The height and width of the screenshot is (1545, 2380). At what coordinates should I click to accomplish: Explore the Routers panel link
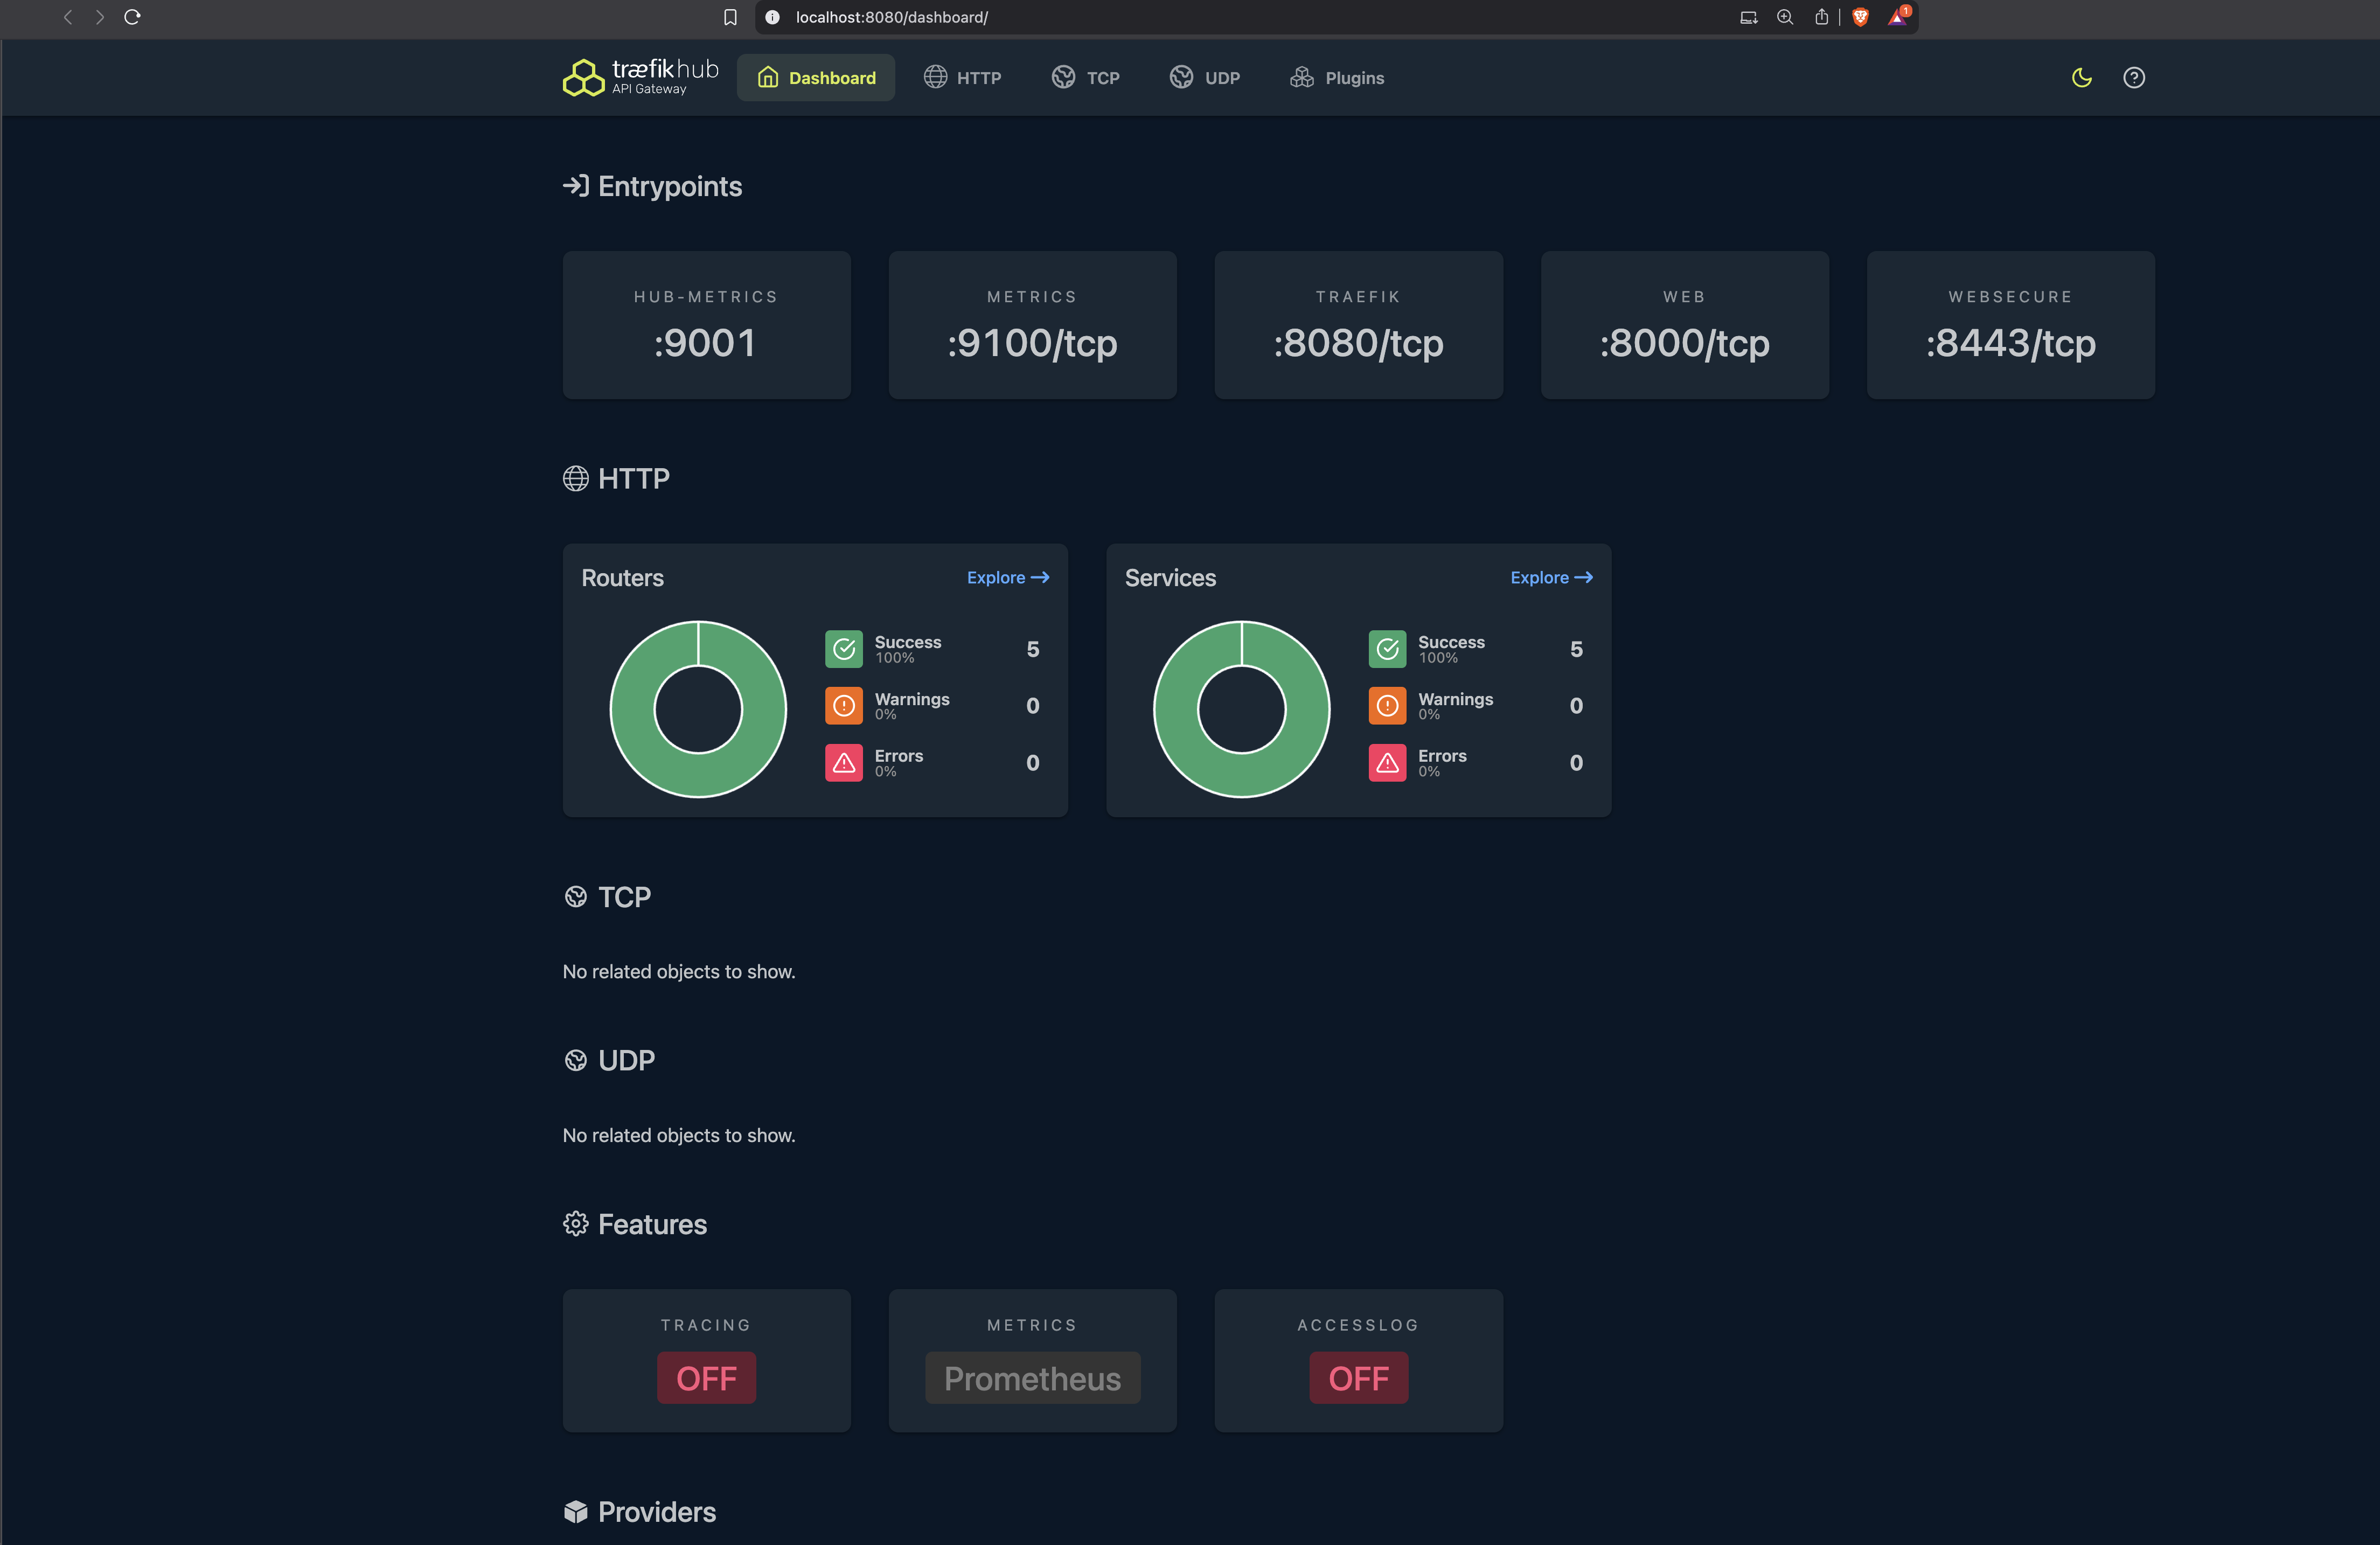coord(1007,577)
